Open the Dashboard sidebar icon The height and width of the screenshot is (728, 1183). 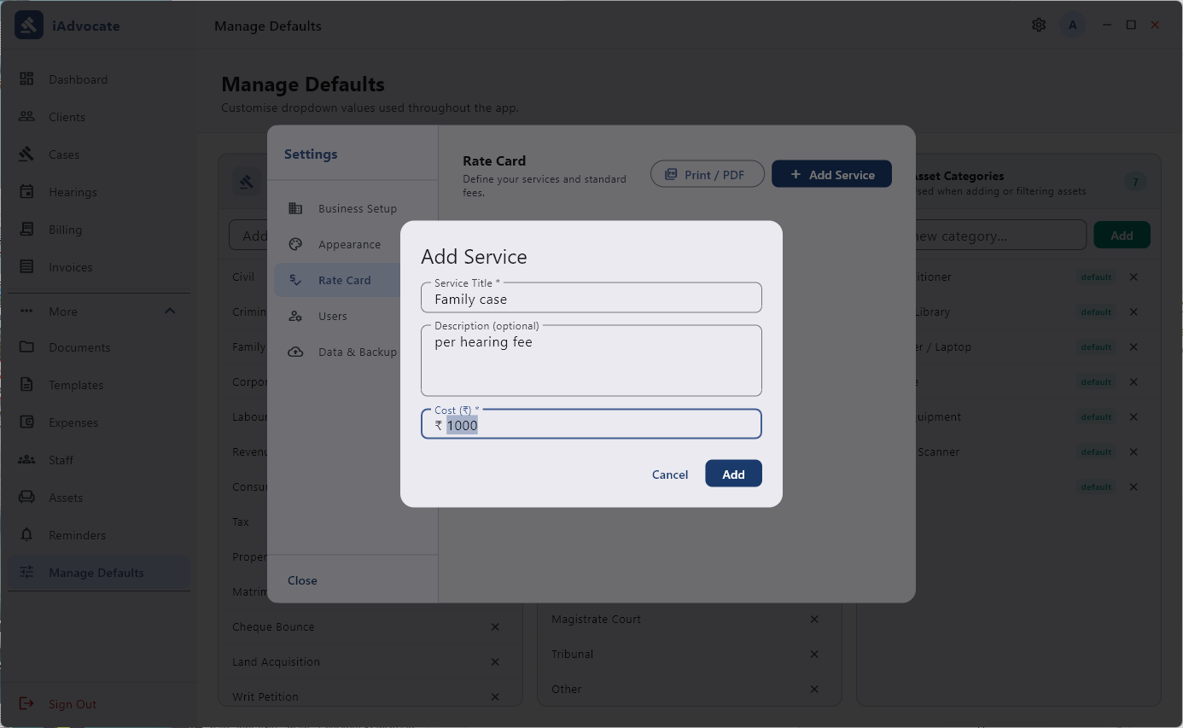click(26, 79)
